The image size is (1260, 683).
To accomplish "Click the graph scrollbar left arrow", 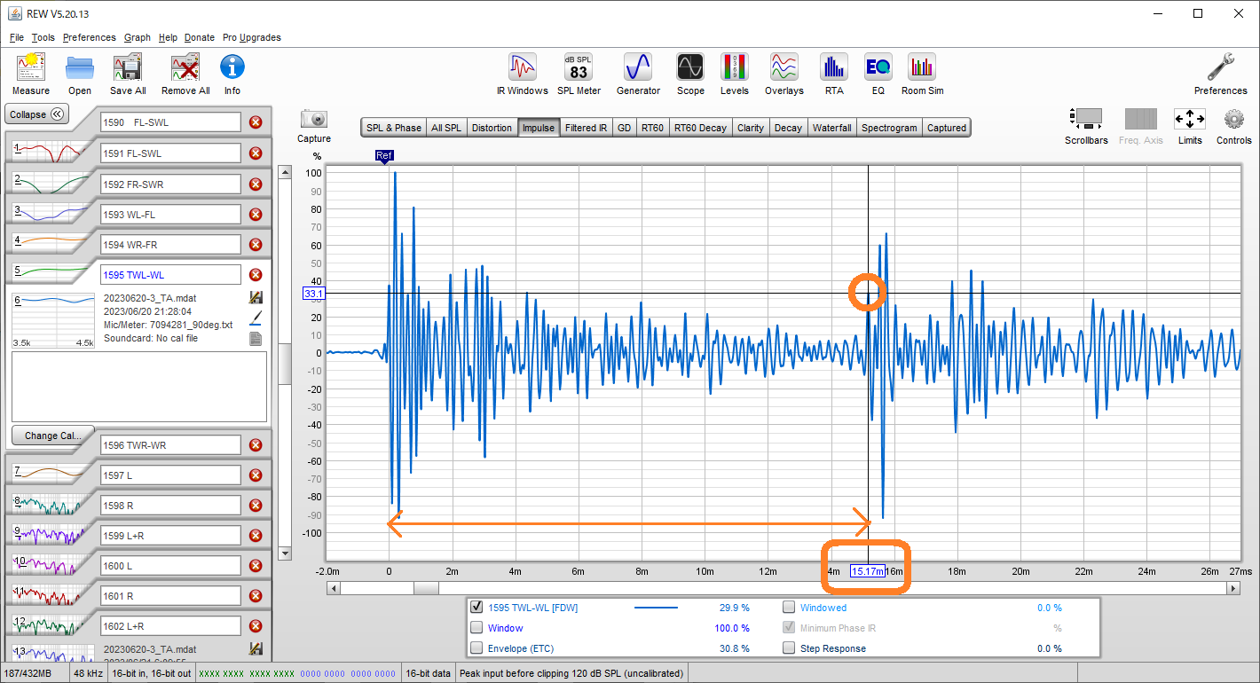I will click(x=335, y=588).
